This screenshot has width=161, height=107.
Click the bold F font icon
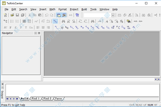click(x=11, y=27)
